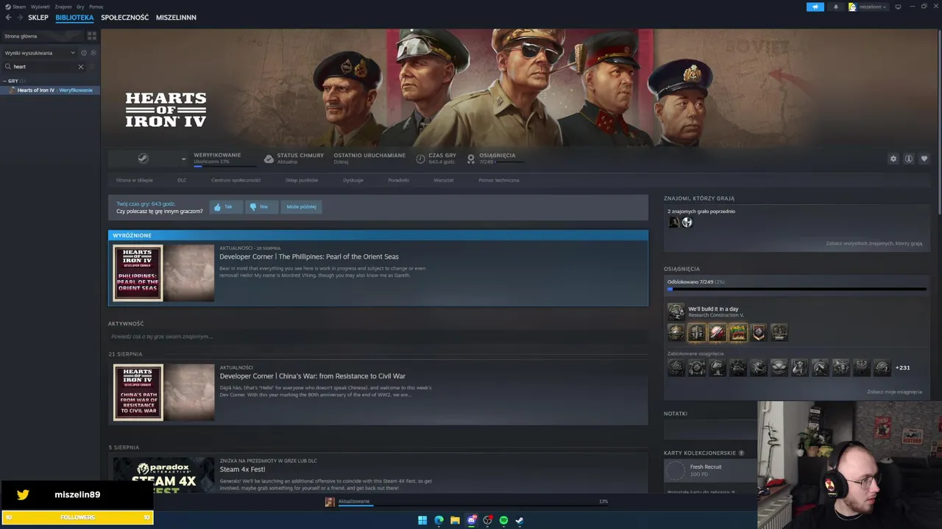Viewport: 942px width, 529px height.
Task: Click the achievements progress bar 7/249
Action: click(796, 289)
